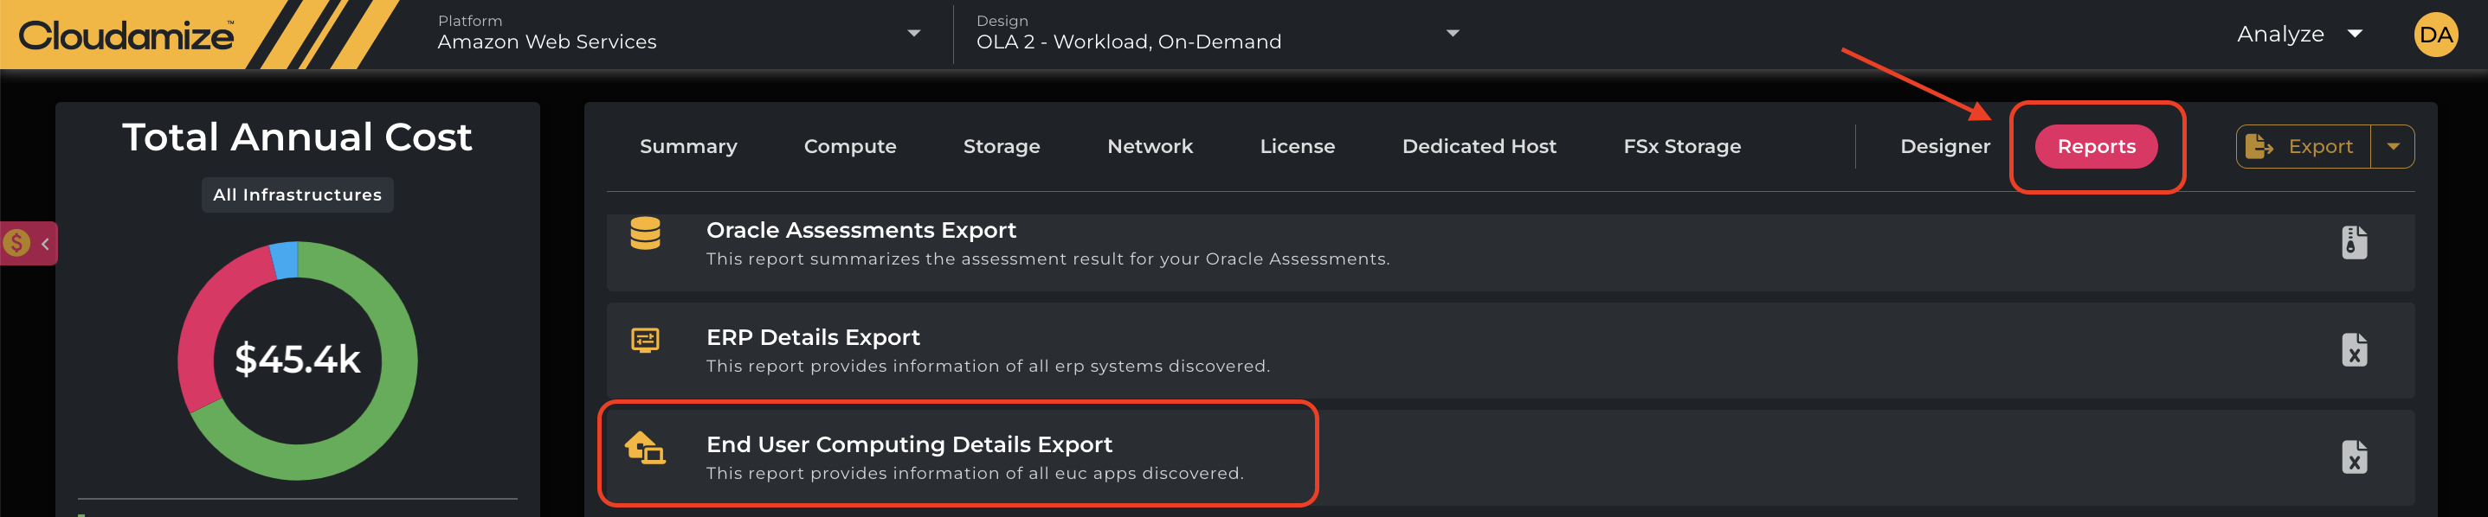Click the End User Computing icon
The height and width of the screenshot is (517, 2488).
click(x=645, y=448)
